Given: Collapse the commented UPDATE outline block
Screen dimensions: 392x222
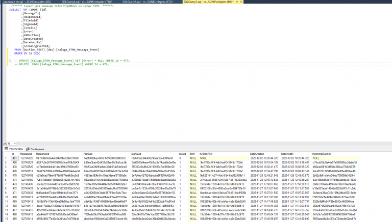Looking at the screenshot, I should [10, 61].
